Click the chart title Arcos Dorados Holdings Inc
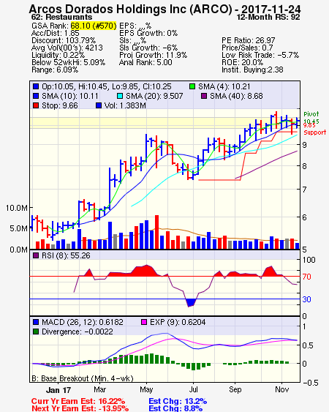The image size is (329, 412). [130, 10]
